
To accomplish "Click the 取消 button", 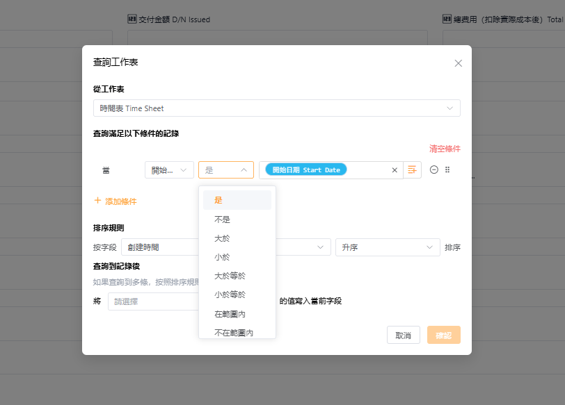I will [403, 336].
